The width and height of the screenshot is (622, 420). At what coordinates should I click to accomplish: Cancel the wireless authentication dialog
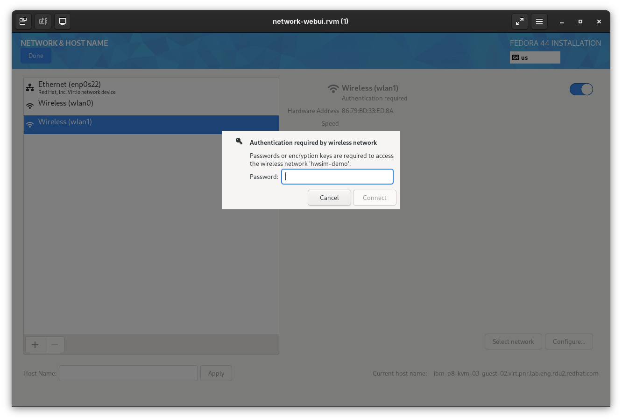(329, 198)
